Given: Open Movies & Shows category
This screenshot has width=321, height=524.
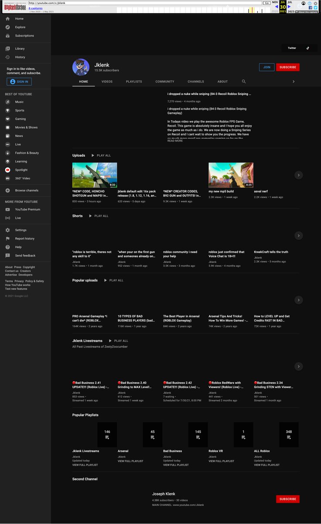Looking at the screenshot, I should pos(25,128).
